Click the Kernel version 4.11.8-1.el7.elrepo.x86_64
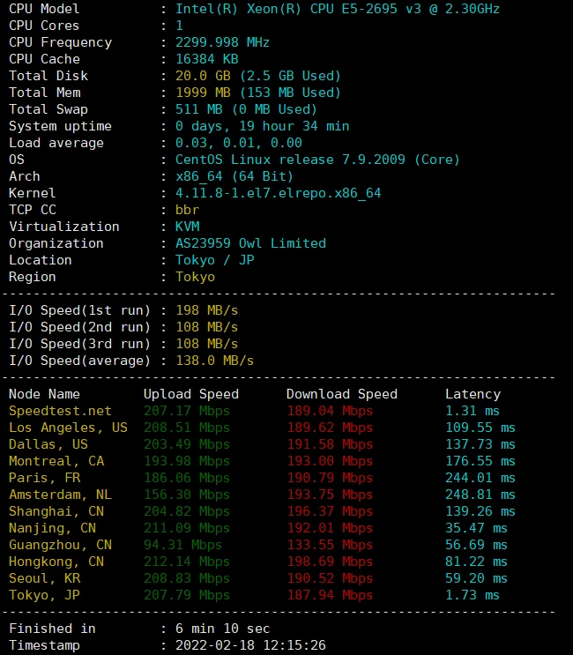This screenshot has width=573, height=655. point(279,193)
